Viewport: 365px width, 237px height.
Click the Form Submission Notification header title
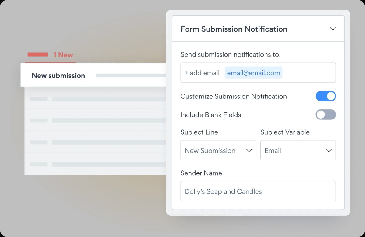coord(234,29)
